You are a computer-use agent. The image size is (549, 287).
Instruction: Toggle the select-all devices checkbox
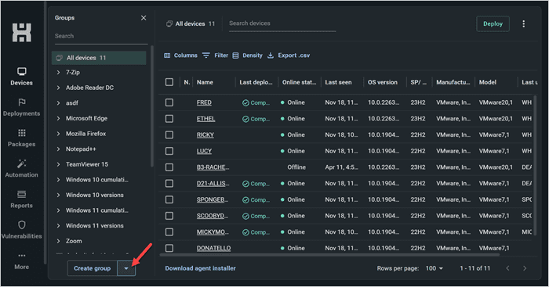coord(169,82)
